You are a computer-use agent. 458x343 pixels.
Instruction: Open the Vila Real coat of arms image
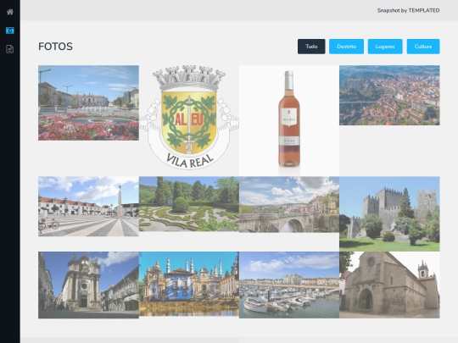(189, 117)
